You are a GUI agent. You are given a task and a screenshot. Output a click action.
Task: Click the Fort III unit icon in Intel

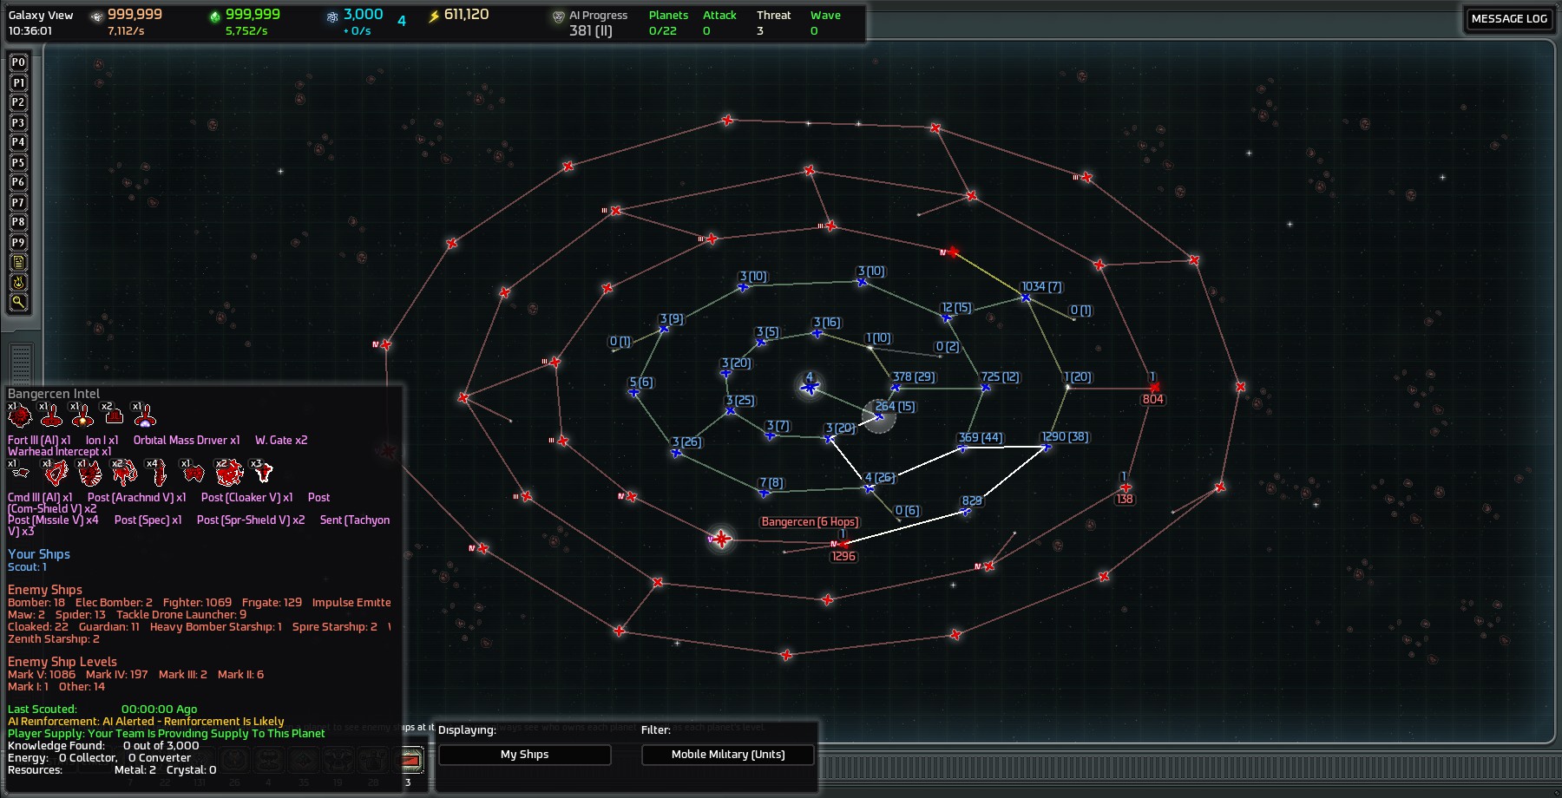pos(20,417)
